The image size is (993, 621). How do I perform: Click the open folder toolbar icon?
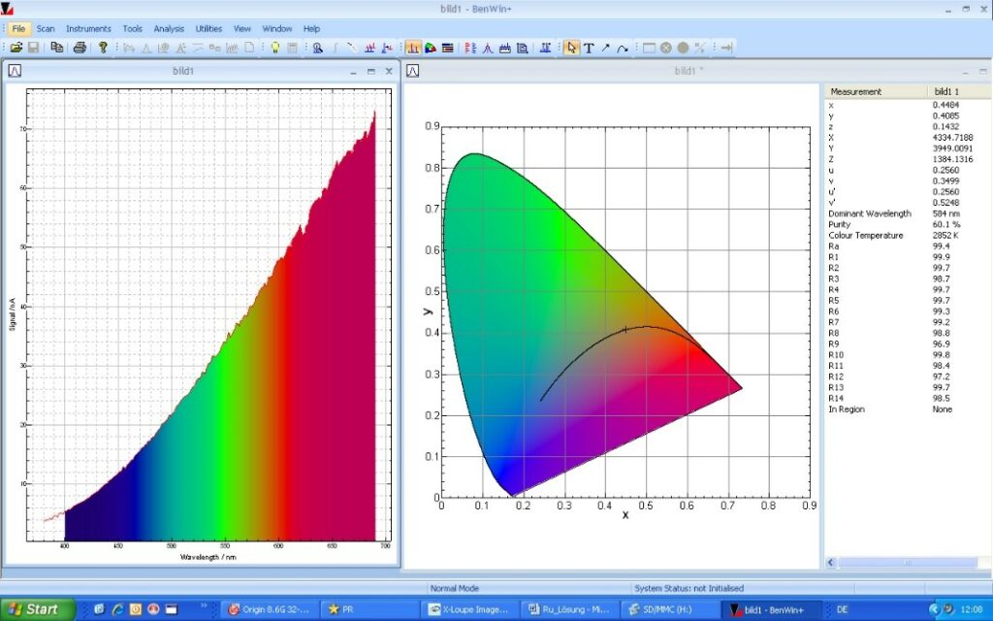16,48
